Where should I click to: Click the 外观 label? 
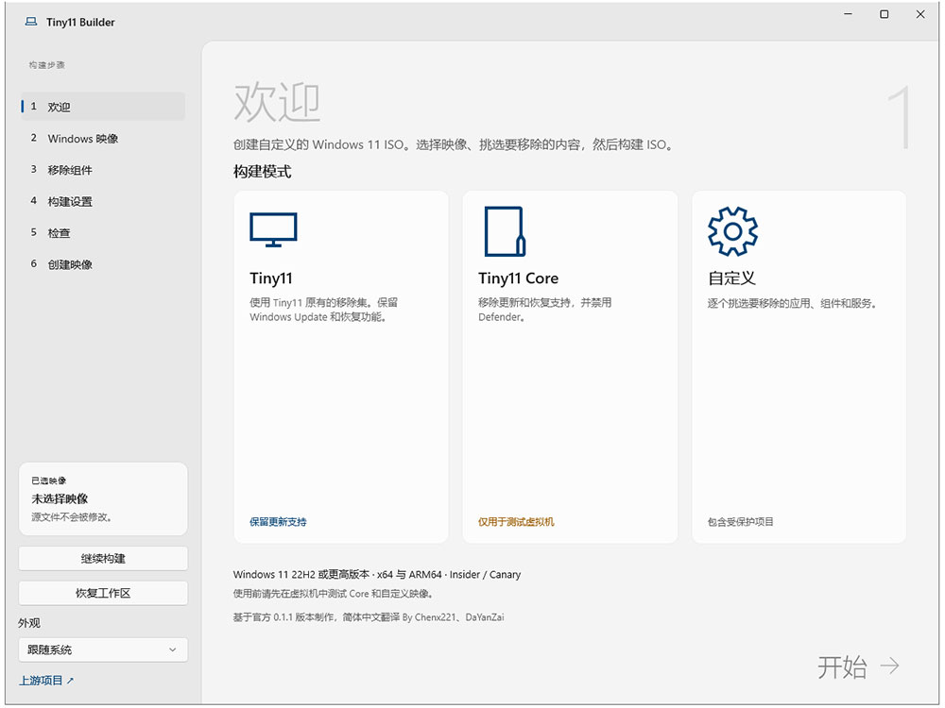coord(29,623)
